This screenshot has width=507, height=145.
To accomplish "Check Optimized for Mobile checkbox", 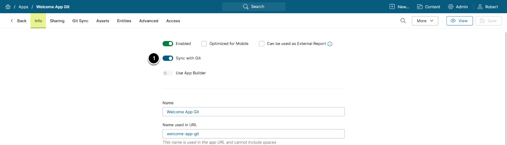I will pos(204,44).
